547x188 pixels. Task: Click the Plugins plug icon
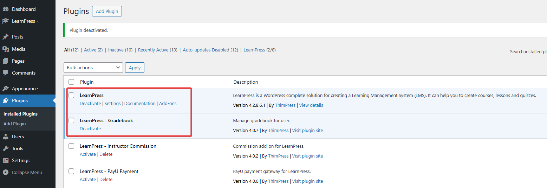[x=6, y=100]
